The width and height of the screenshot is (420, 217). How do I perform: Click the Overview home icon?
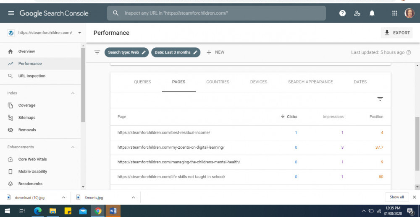[10, 51]
